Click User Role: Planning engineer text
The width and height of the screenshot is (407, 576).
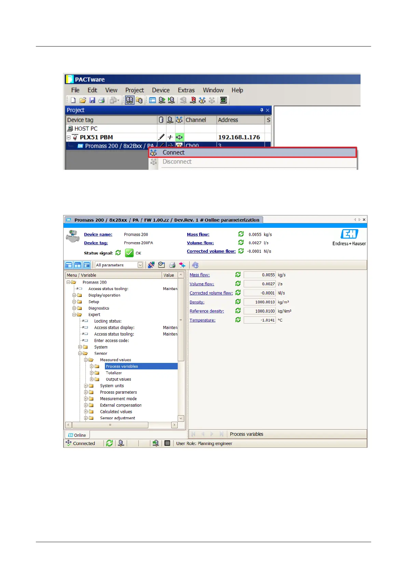[204, 443]
